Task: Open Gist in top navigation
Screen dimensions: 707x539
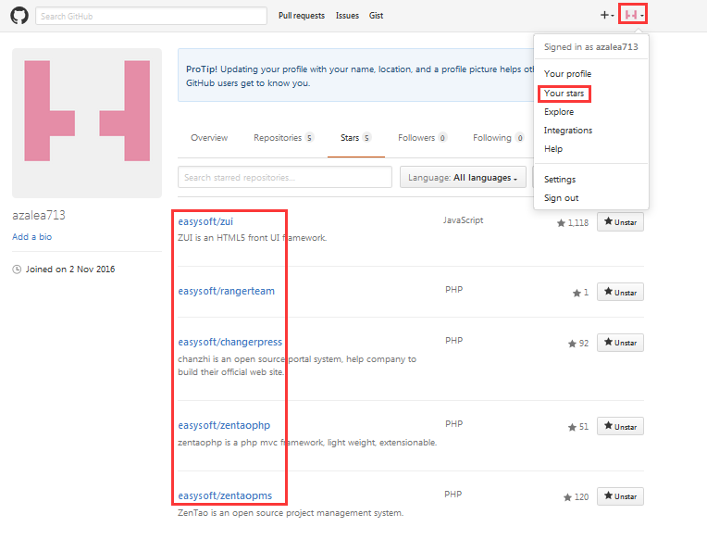Action: point(376,16)
